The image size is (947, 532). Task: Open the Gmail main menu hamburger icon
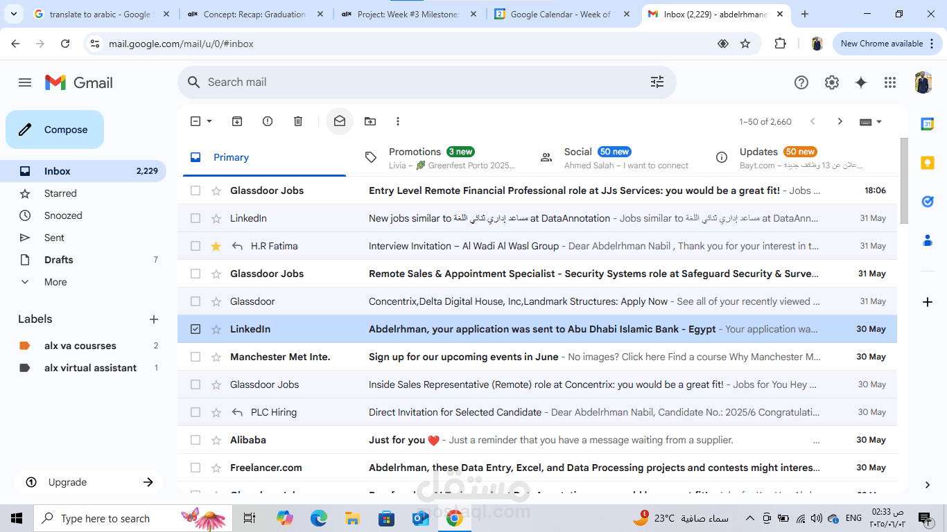point(25,82)
